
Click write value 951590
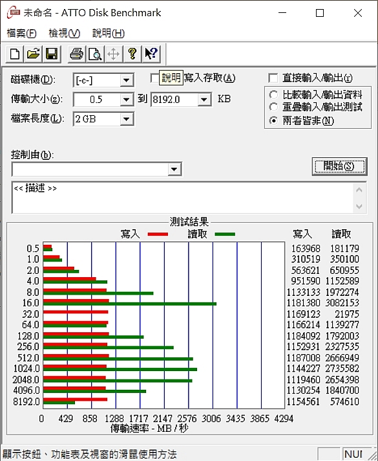pyautogui.click(x=306, y=281)
